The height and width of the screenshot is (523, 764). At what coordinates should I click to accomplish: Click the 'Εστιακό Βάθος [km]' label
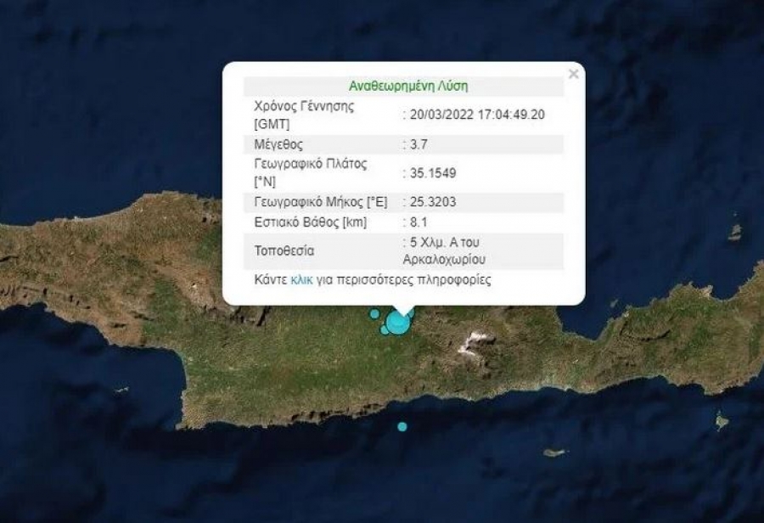click(x=307, y=224)
